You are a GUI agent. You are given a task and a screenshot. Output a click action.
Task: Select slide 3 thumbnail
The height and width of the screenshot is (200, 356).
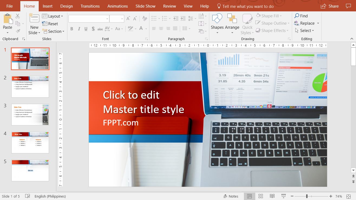[x=30, y=114]
